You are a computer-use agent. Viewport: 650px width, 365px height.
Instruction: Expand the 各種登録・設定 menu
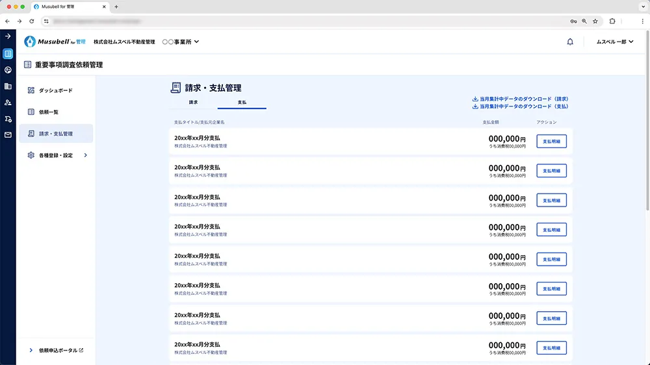57,155
